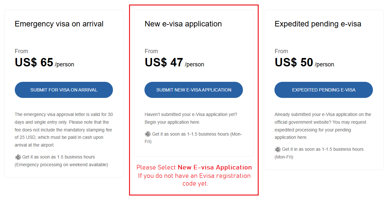
Task: Click the /person label next to US$ 50
Action: (324, 64)
